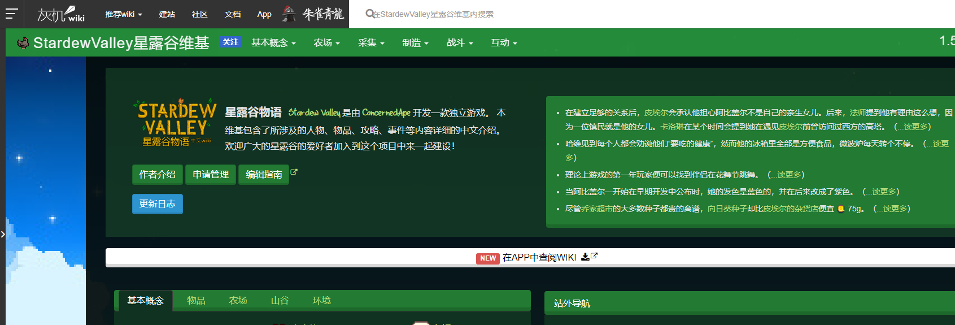Click the 星露谷物语 heading text

click(x=253, y=112)
